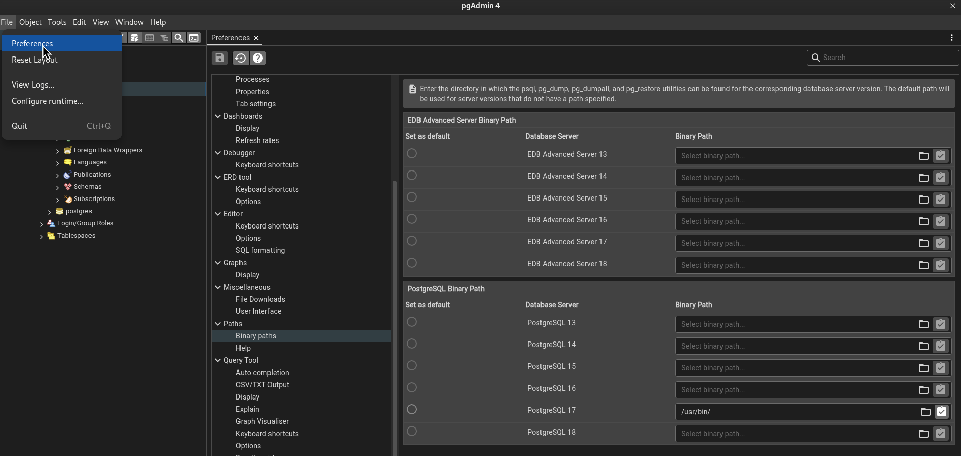The height and width of the screenshot is (456, 961).
Task: Open the Tools menu
Action: (x=57, y=22)
